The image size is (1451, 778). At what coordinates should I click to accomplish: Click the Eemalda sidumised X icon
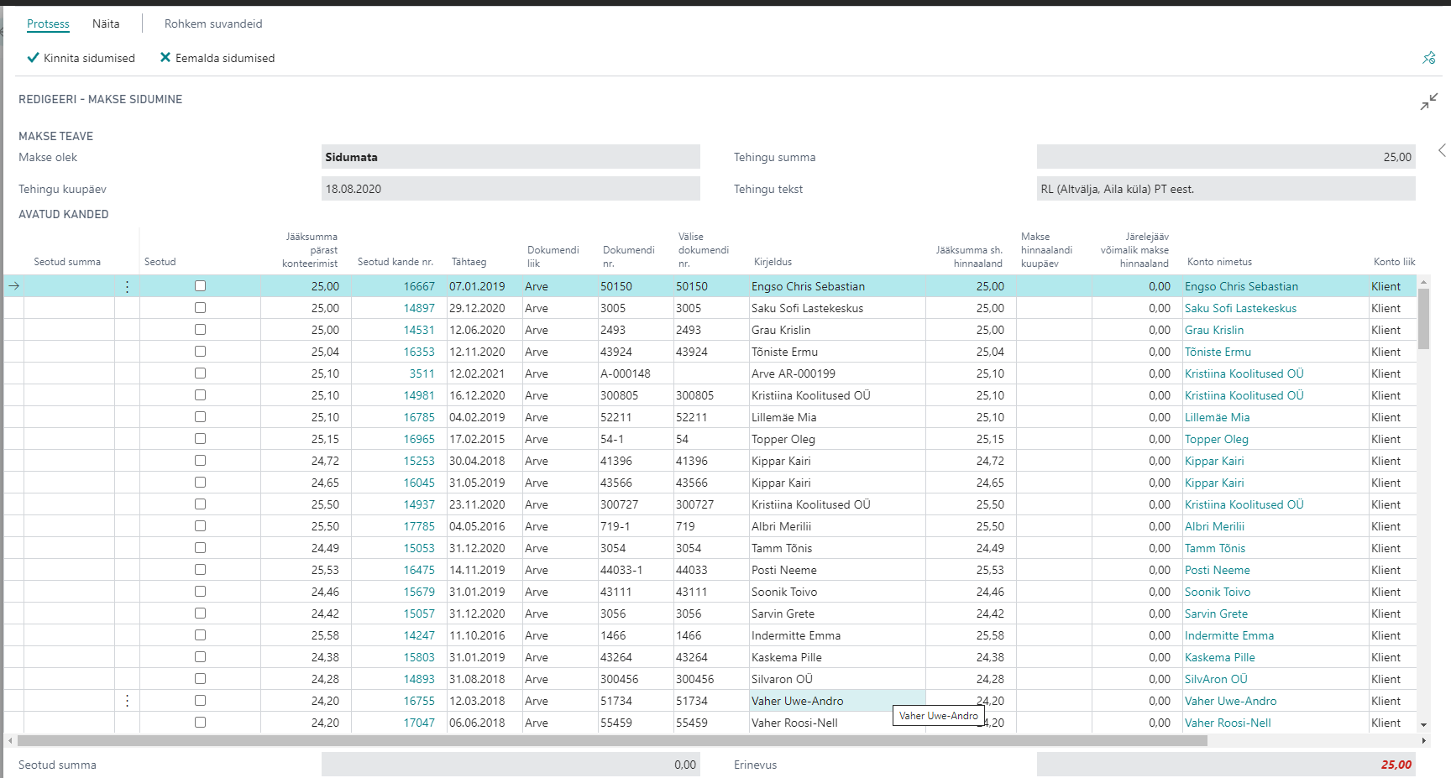click(x=165, y=58)
